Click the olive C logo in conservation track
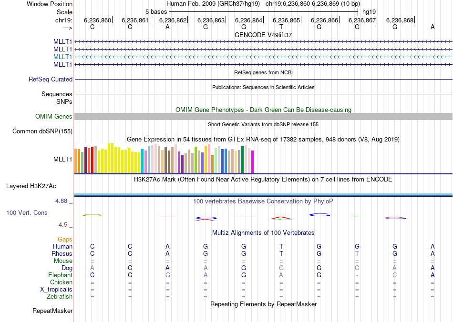This screenshot has height=322, width=453. [92, 215]
